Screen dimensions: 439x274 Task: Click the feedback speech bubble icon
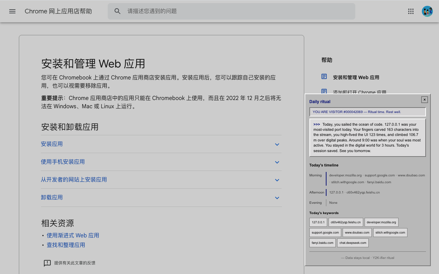click(47, 263)
